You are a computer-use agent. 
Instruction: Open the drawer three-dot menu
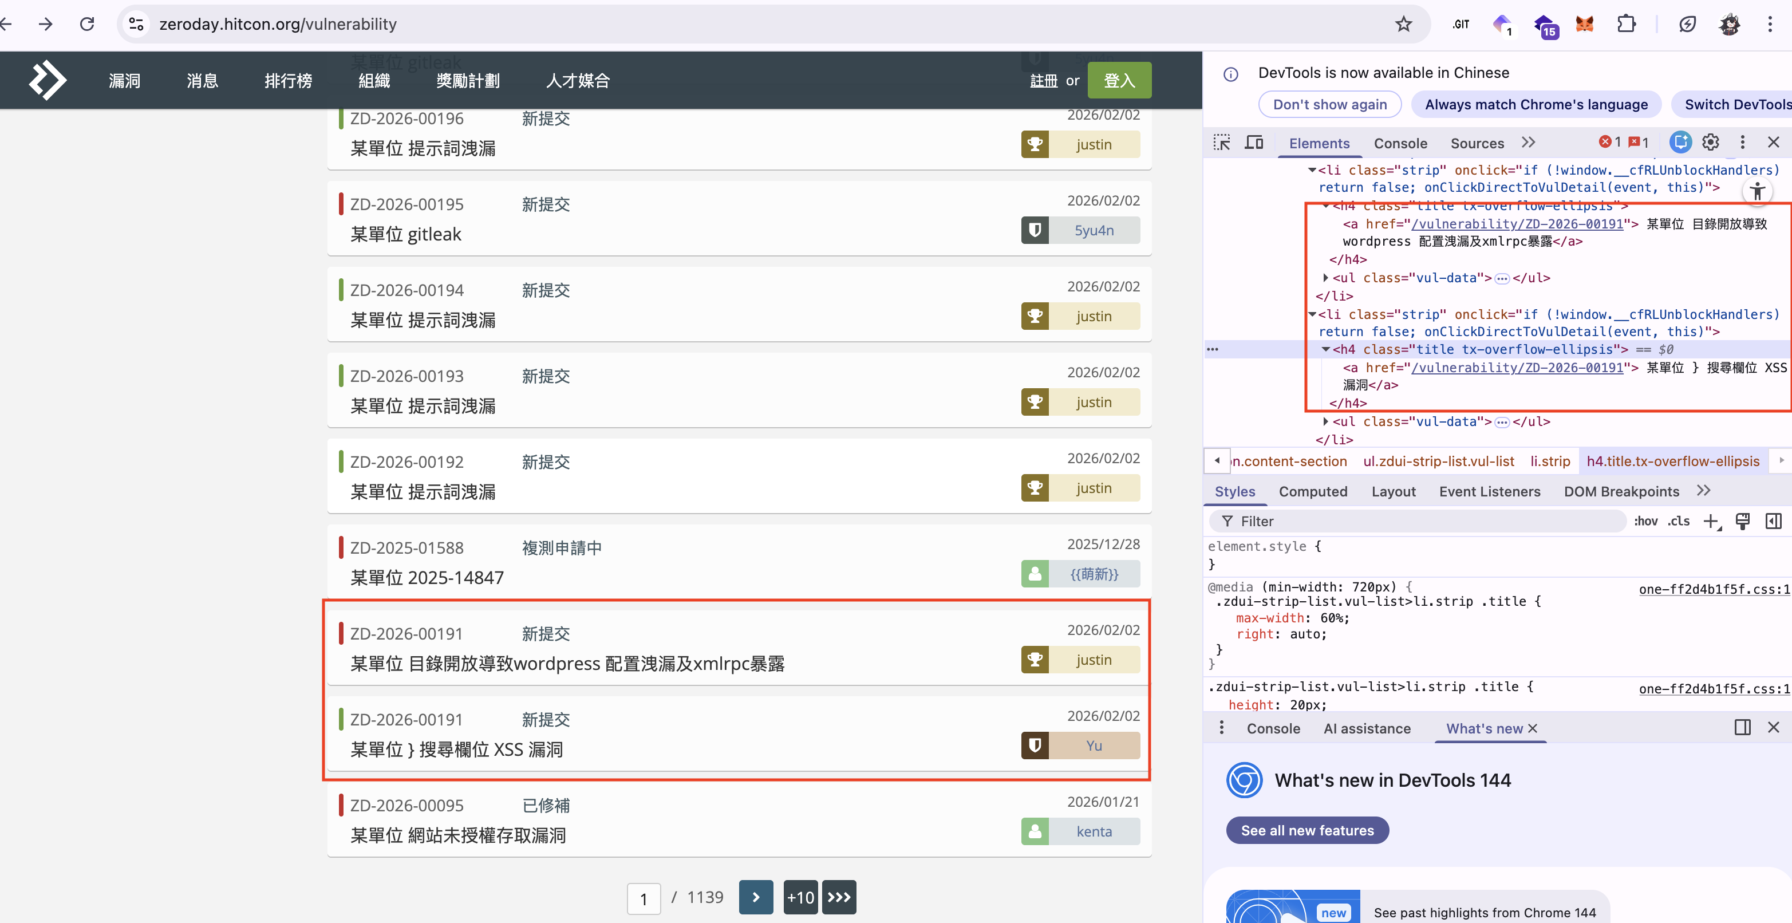tap(1222, 728)
